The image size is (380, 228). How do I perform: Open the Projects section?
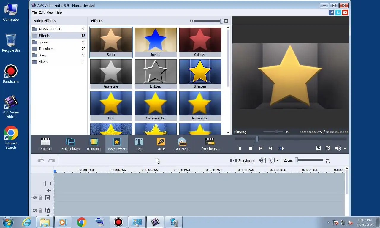[x=45, y=144]
